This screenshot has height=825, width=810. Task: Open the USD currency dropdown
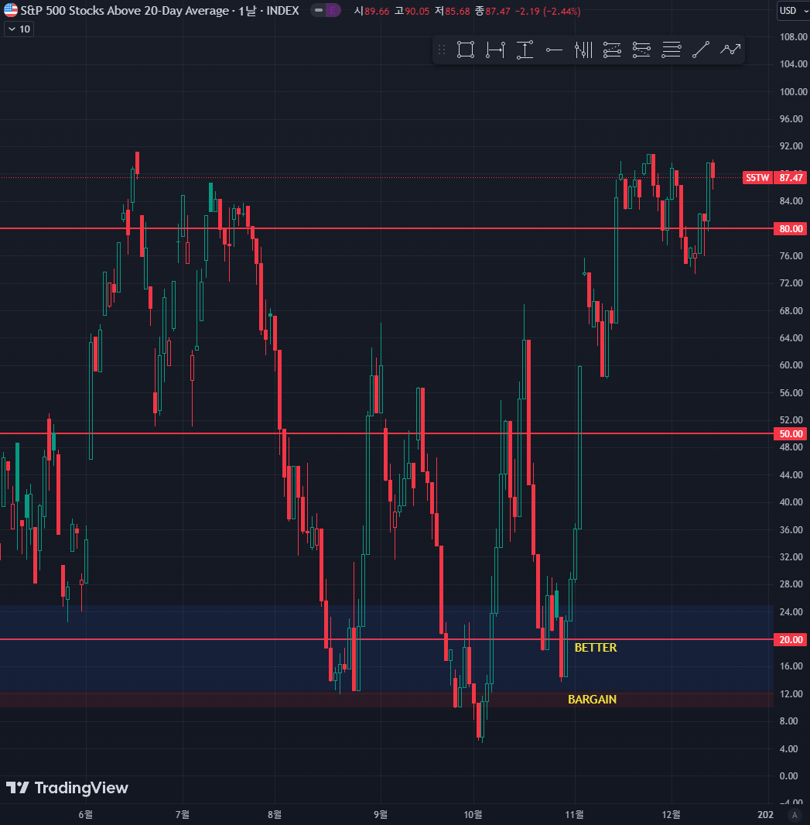pyautogui.click(x=793, y=11)
